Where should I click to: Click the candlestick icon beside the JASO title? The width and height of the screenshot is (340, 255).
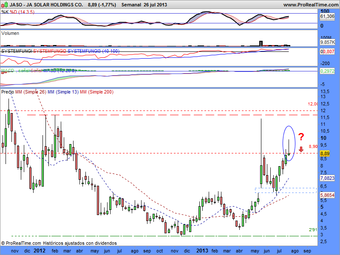pyautogui.click(x=5, y=4)
